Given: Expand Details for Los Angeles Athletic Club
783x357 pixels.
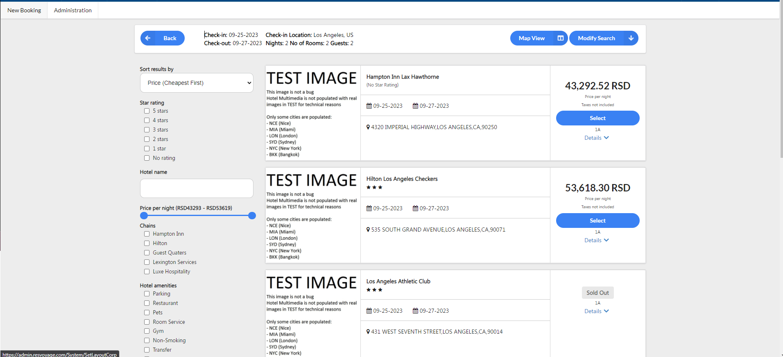Looking at the screenshot, I should coord(597,311).
